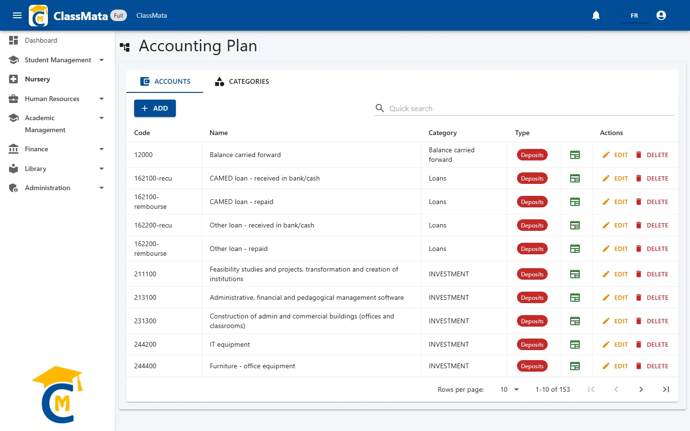Viewport: 690px width, 431px height.
Task: Click the Administration shield icon
Action: pos(13,188)
